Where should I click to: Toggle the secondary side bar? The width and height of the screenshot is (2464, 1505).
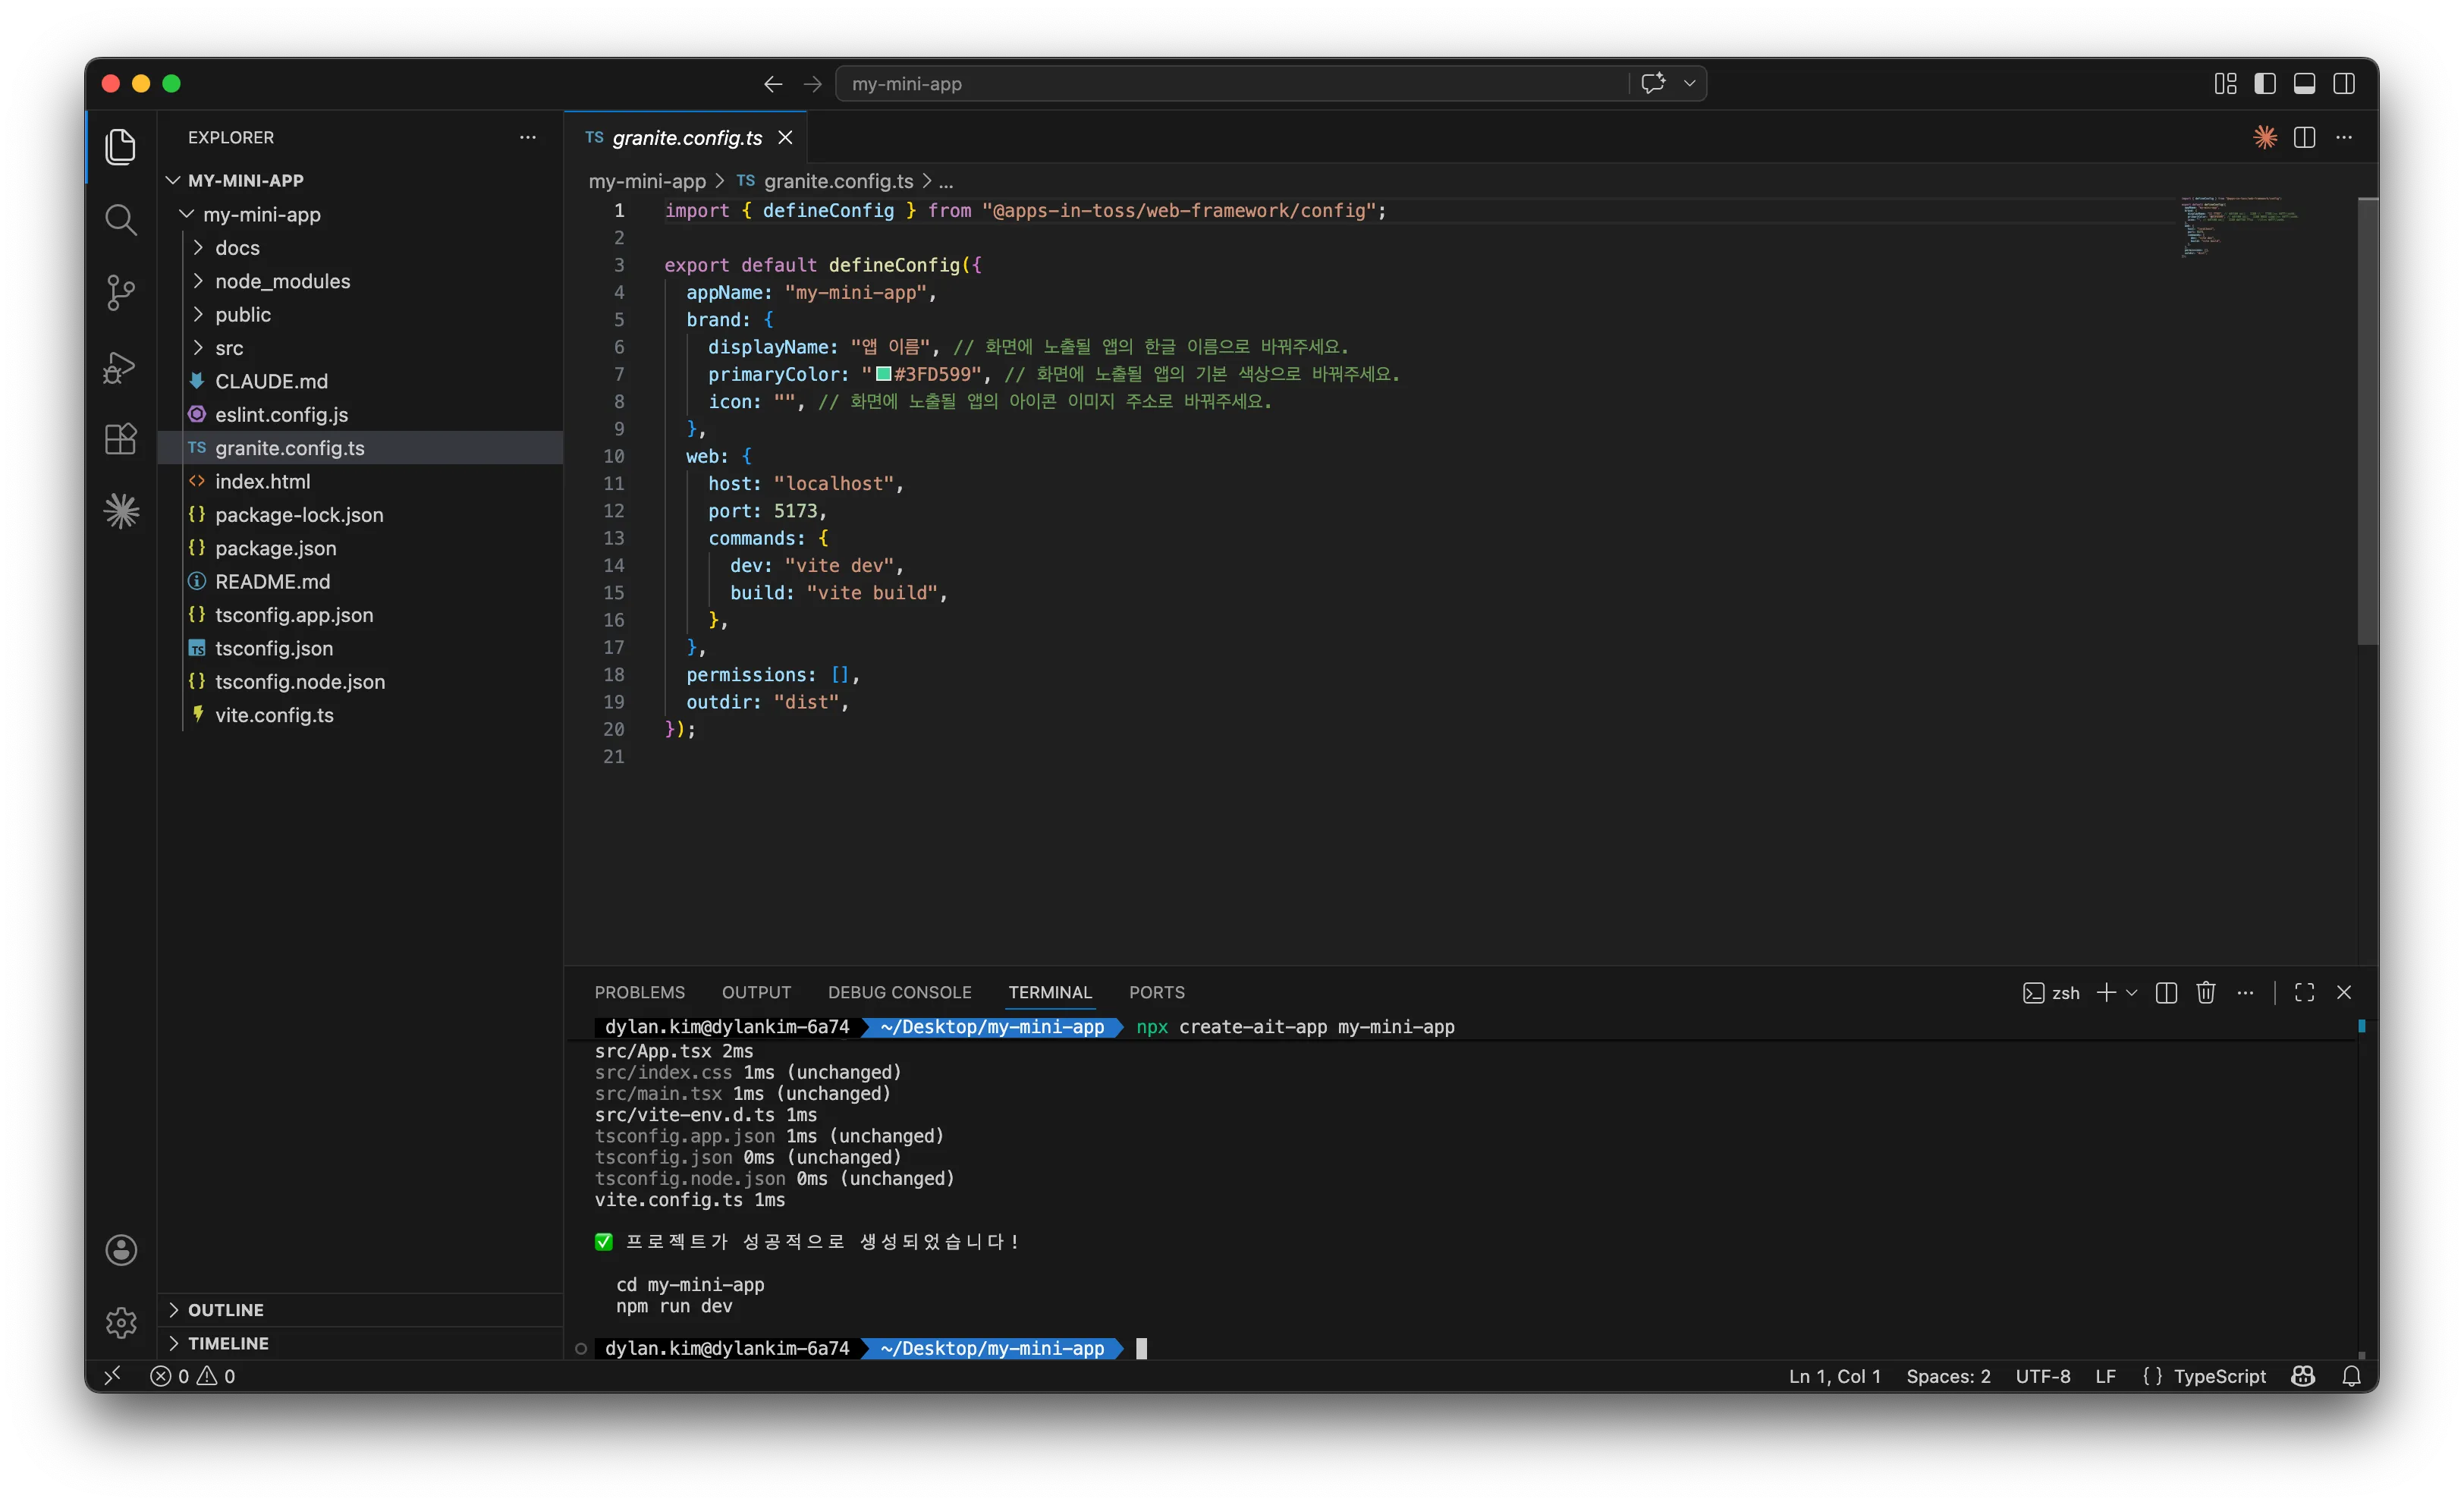(2343, 84)
